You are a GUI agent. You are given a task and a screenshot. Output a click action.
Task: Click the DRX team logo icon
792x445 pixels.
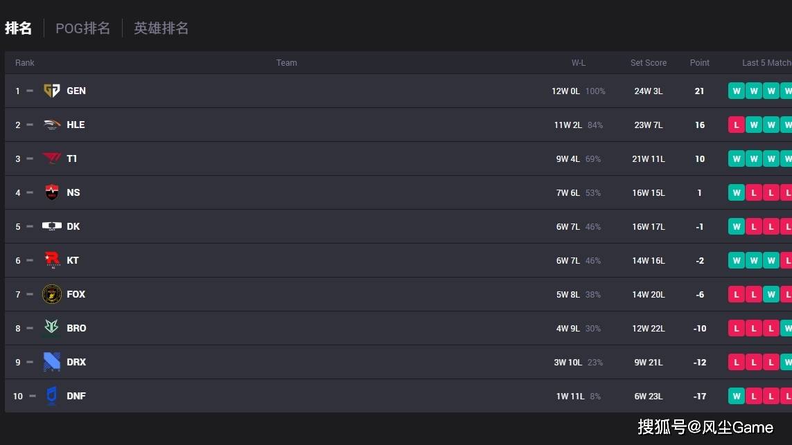coord(51,362)
